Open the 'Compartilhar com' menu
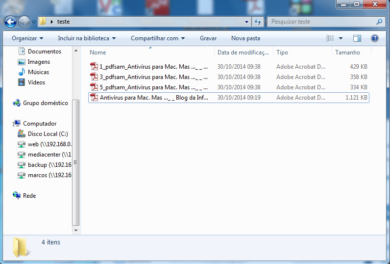390x264 pixels. (158, 38)
